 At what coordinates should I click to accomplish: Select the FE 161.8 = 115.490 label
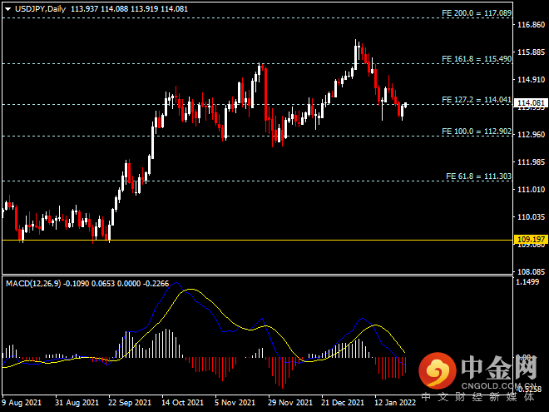coord(477,59)
